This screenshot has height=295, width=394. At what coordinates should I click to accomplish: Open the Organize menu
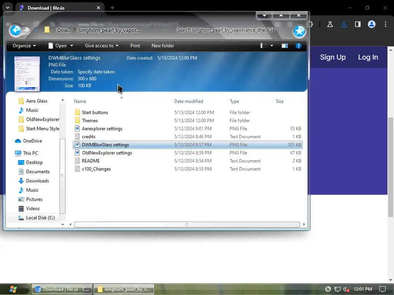coord(24,46)
